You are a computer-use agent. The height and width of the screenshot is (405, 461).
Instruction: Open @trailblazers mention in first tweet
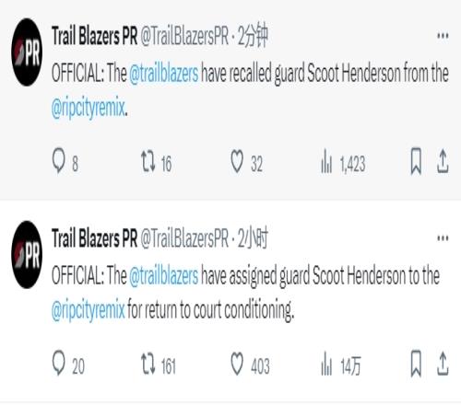[164, 74]
